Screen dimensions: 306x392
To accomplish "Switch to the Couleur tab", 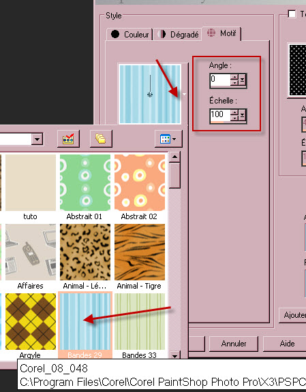I will pos(129,34).
